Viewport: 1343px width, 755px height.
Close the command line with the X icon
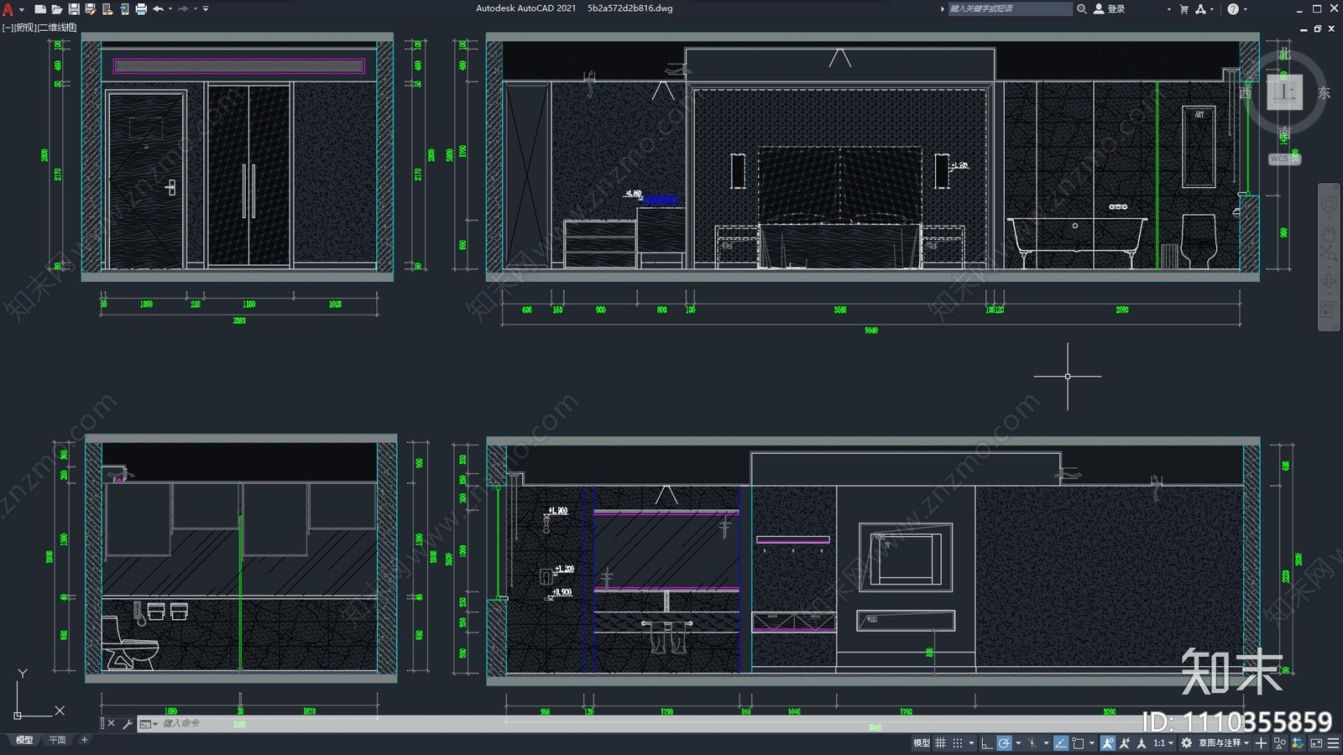pos(111,723)
